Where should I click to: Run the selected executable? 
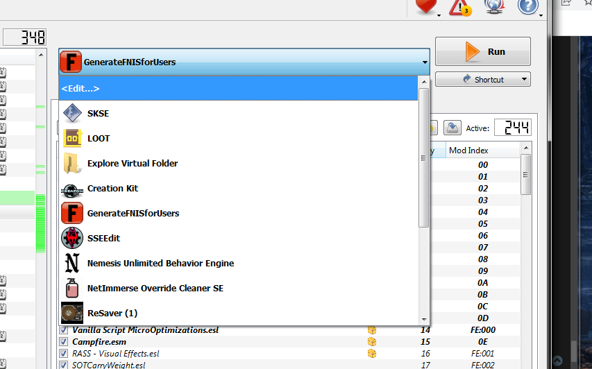pyautogui.click(x=483, y=51)
